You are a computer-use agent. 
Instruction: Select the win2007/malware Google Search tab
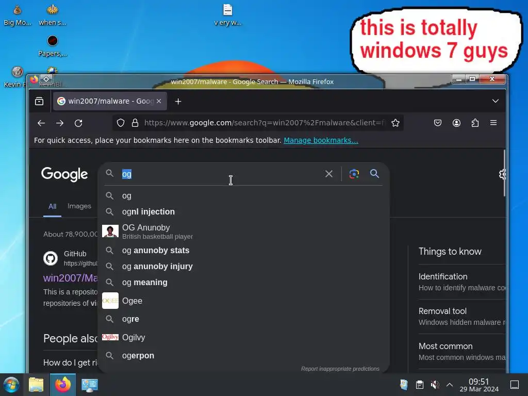coord(110,101)
